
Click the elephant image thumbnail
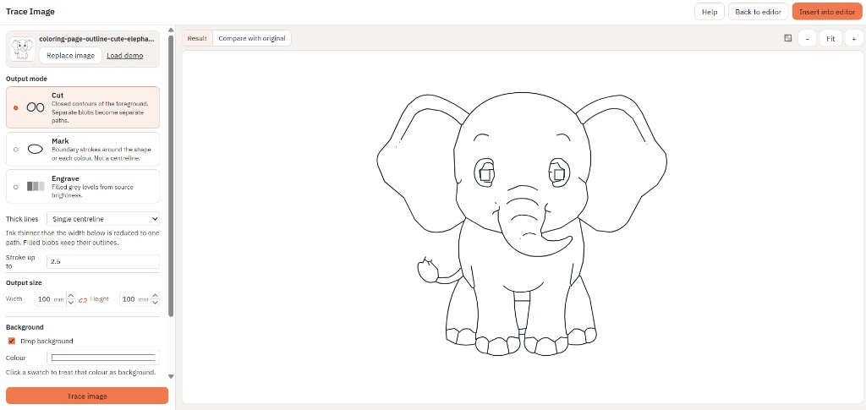[x=22, y=49]
